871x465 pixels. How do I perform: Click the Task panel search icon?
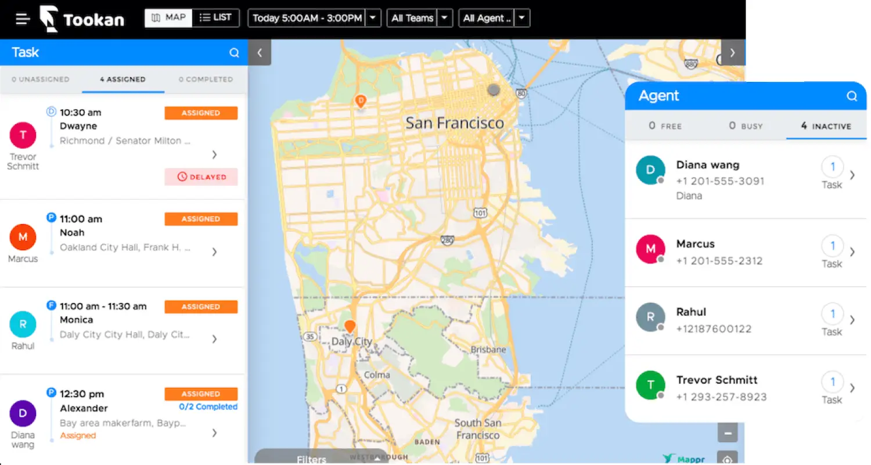click(x=234, y=53)
